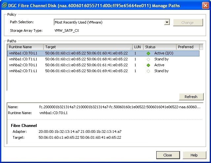The image size is (211, 163).
Task: Click Stand by status of vmhba2:C0:T1:L1
Action: [161, 71]
